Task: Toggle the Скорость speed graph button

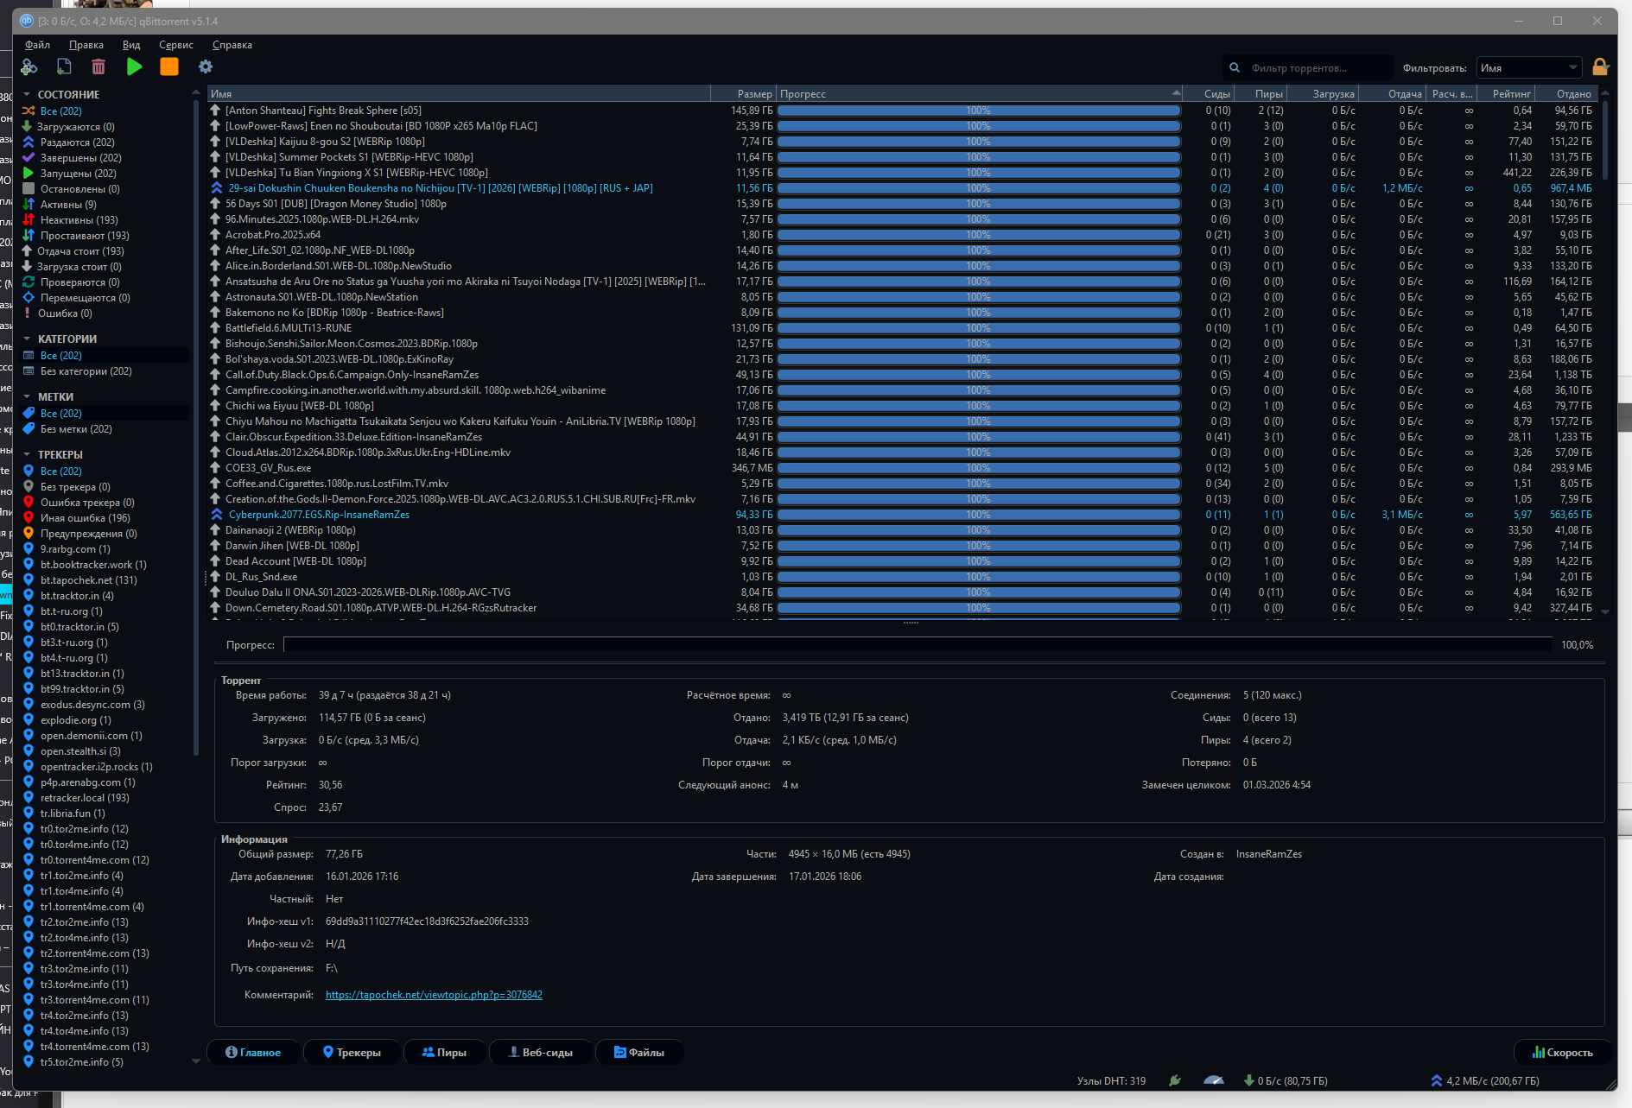Action: pyautogui.click(x=1562, y=1052)
